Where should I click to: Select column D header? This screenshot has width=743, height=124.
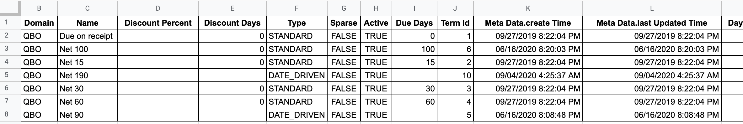158,8
